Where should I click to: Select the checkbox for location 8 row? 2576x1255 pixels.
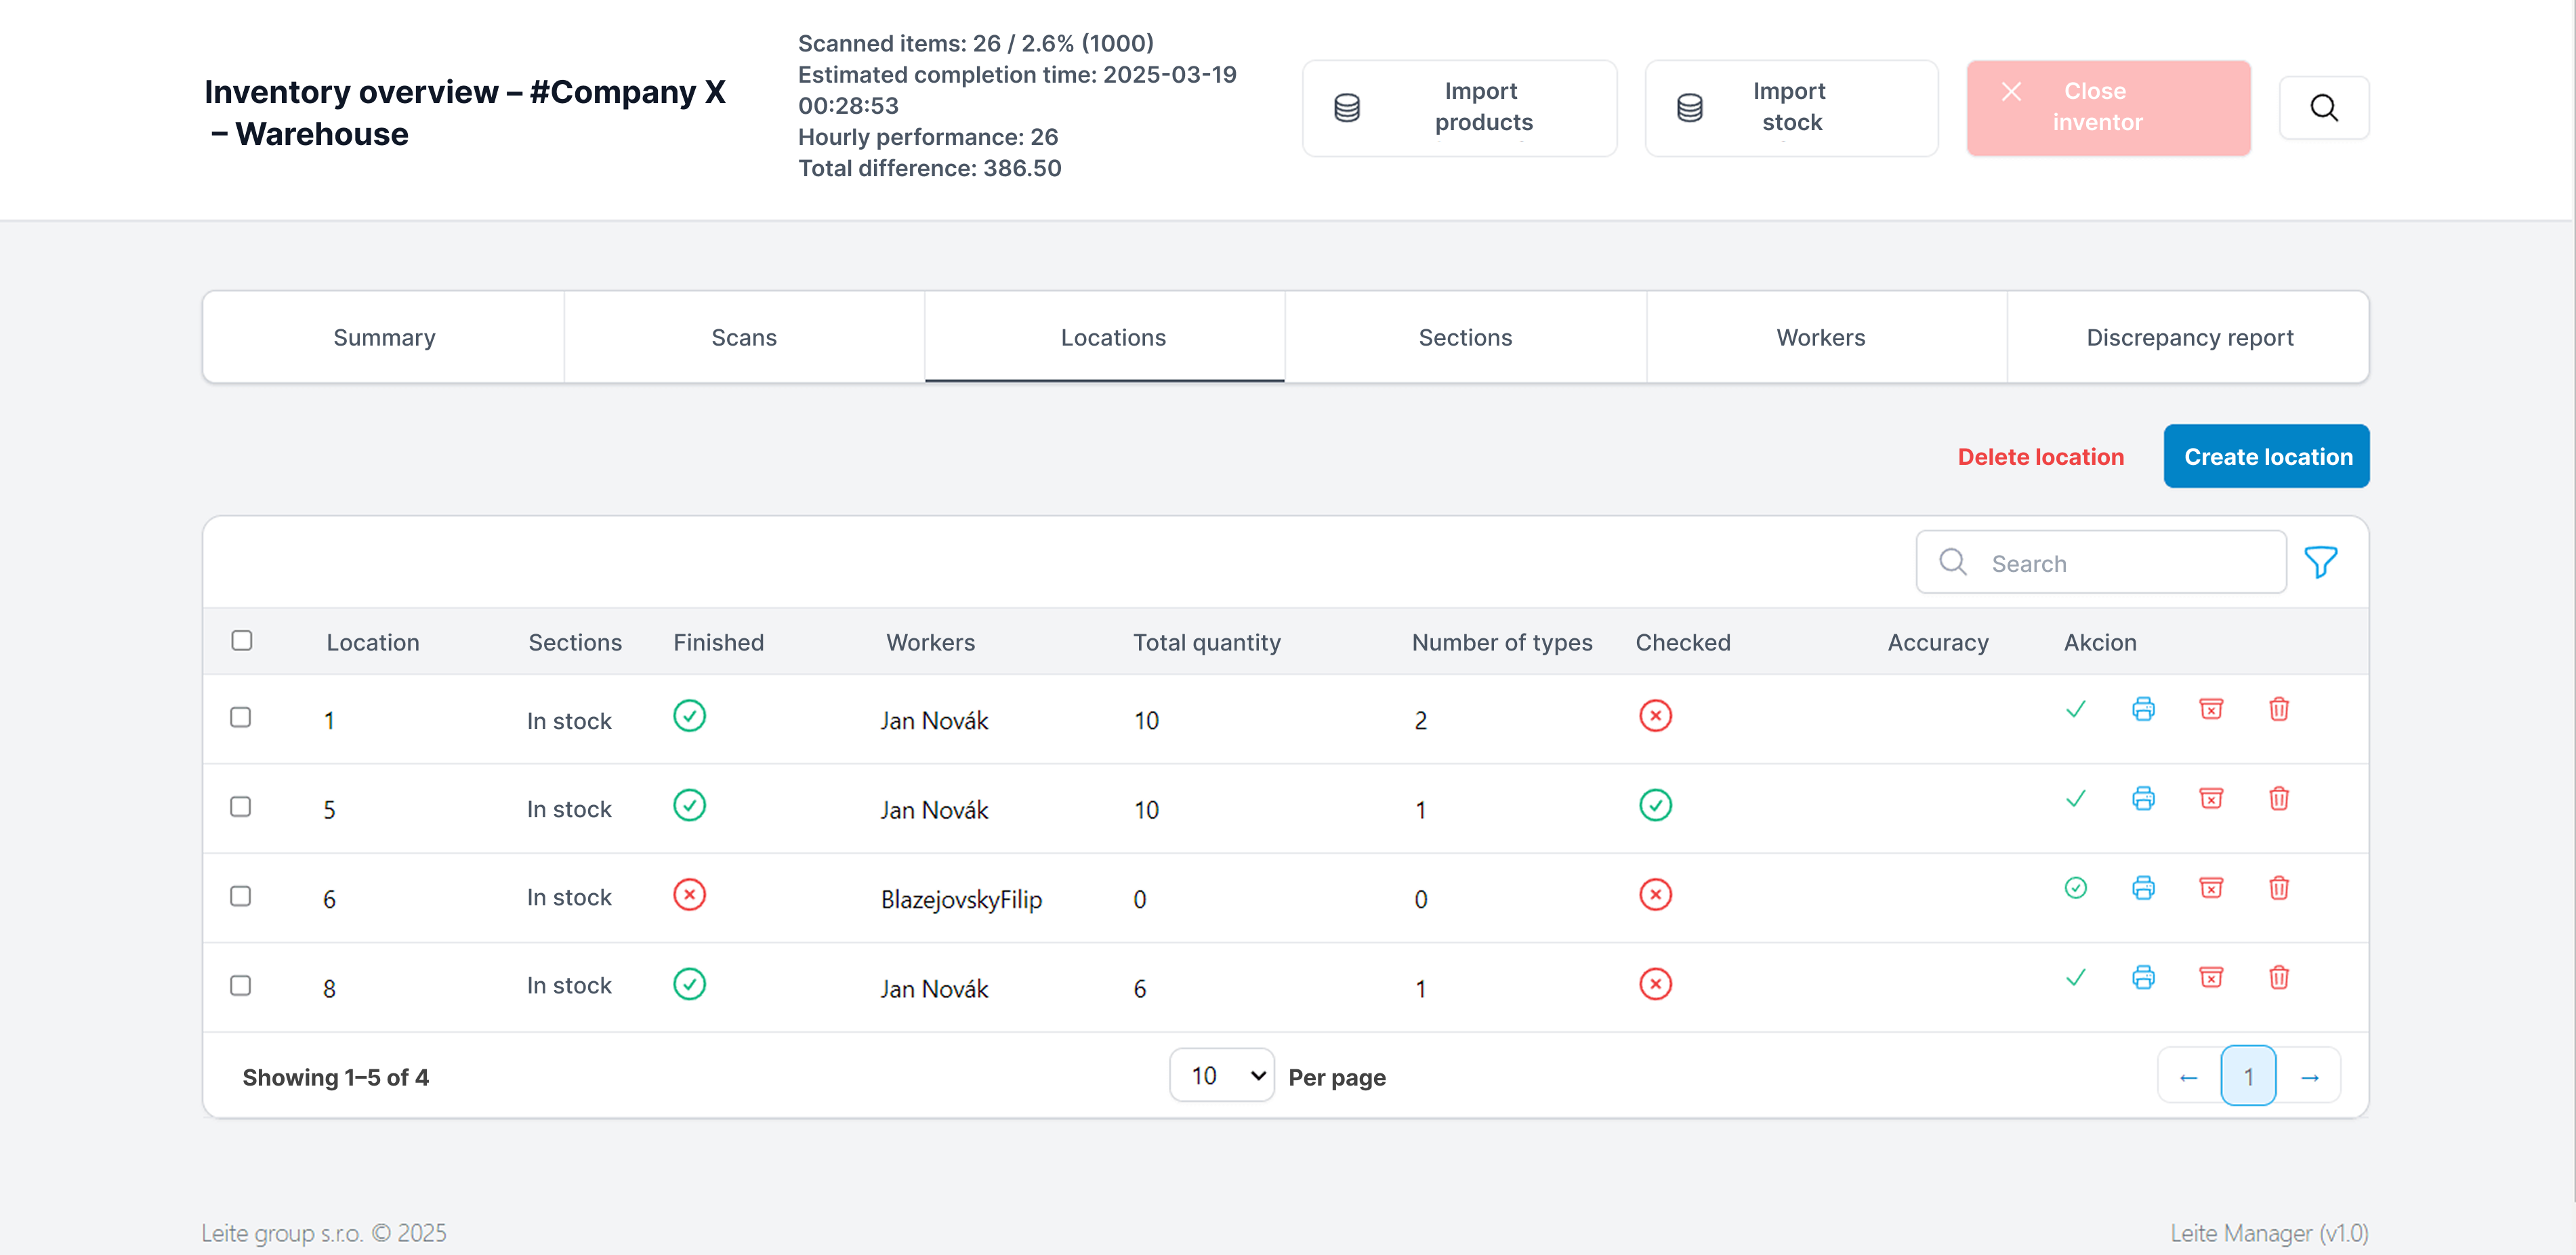[x=241, y=985]
